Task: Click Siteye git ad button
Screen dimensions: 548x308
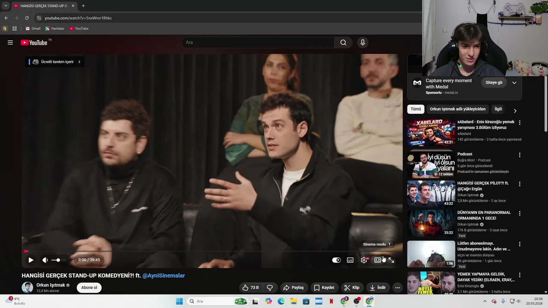Action: 494,83
